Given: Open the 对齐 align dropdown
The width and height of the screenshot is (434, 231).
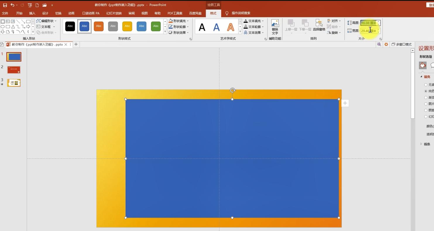Looking at the screenshot, I should tap(334, 21).
